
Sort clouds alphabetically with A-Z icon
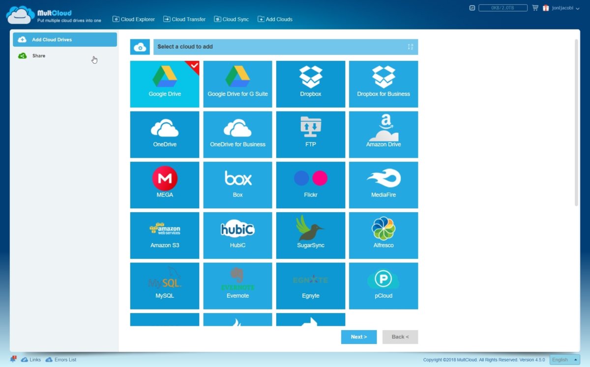411,47
